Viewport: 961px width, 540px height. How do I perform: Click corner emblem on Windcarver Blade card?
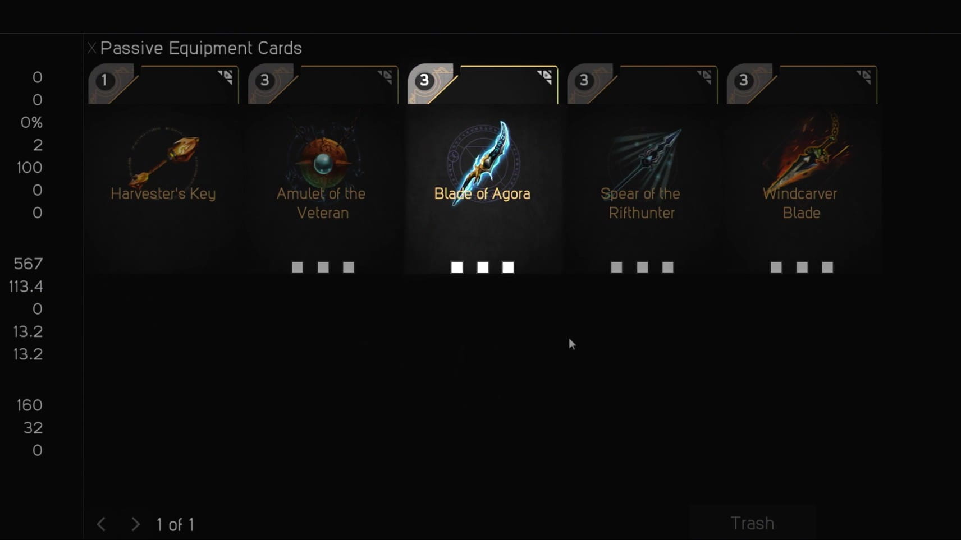point(864,77)
